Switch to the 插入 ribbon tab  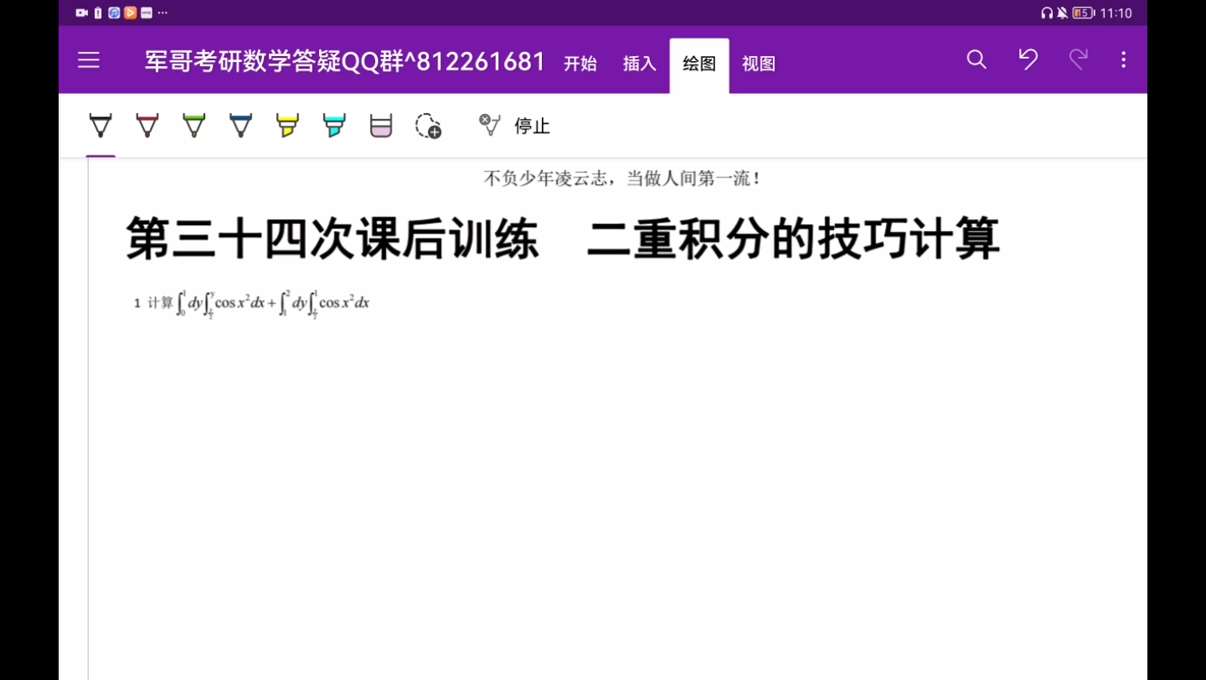click(x=639, y=64)
